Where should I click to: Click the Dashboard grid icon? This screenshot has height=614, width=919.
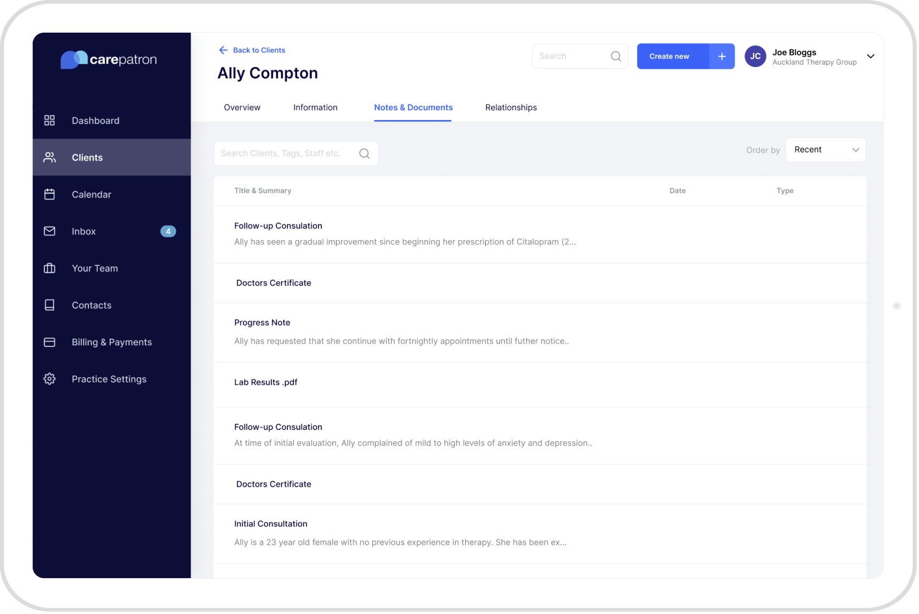tap(49, 120)
